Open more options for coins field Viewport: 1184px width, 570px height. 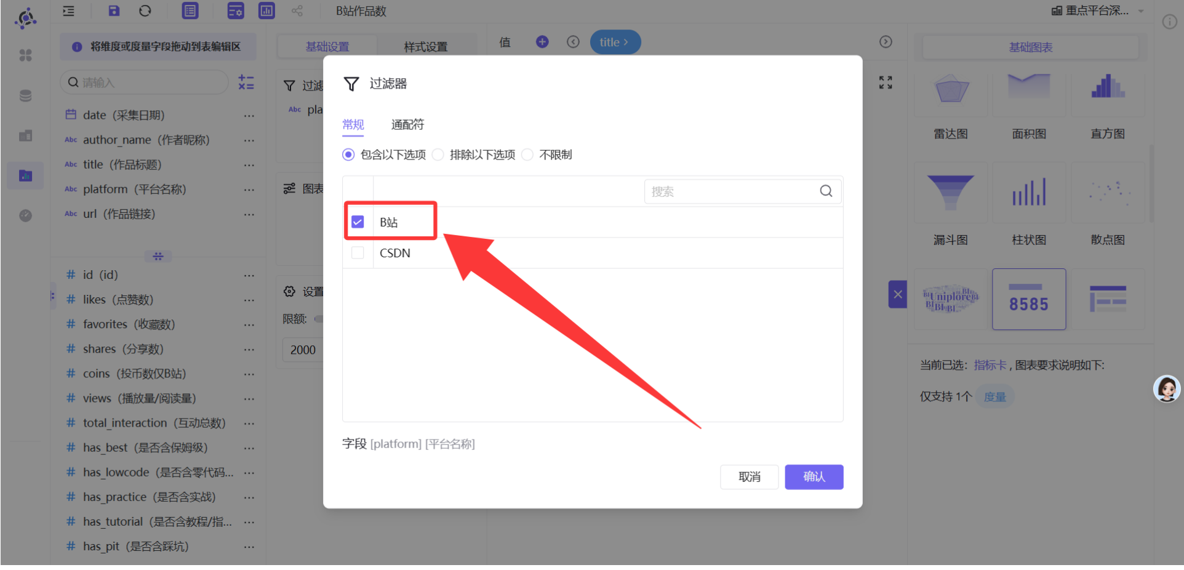249,374
